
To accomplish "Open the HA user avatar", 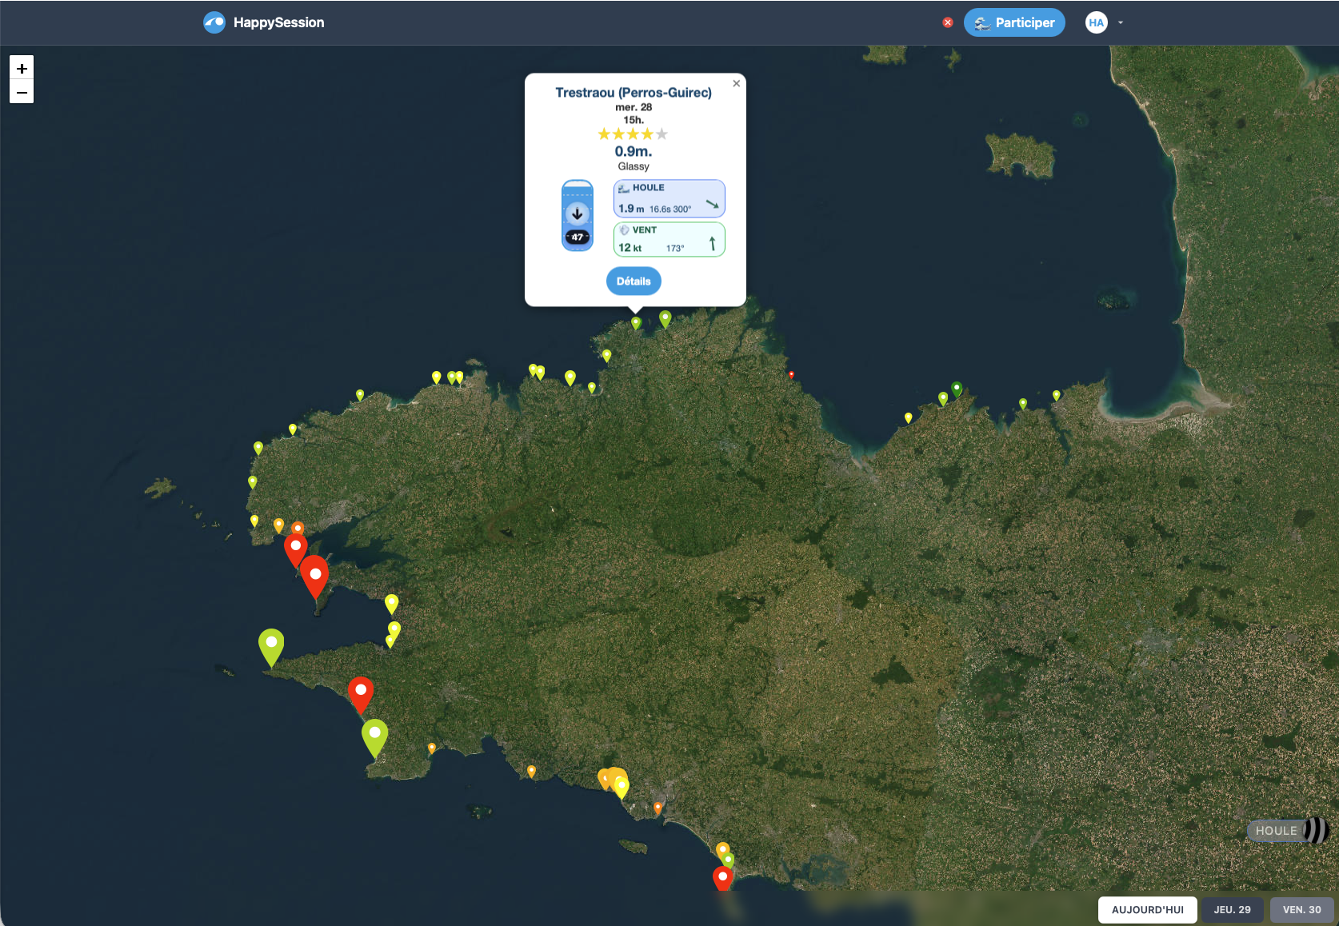I will click(1096, 22).
